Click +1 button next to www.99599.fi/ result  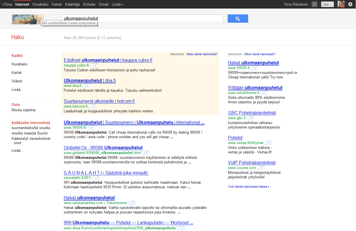[x=91, y=128]
